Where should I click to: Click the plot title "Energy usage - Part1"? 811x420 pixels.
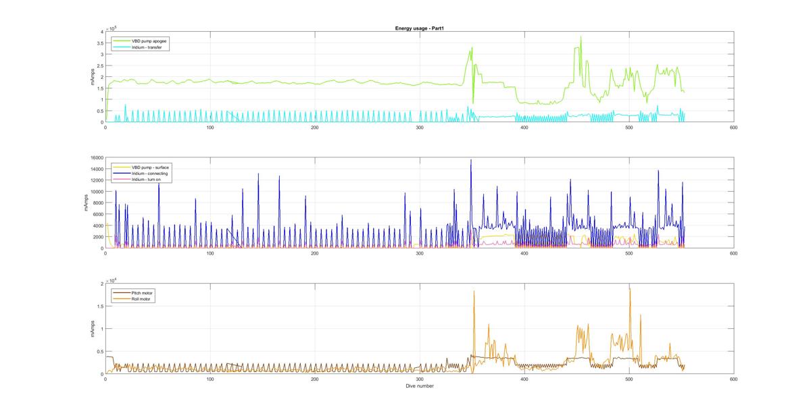(x=419, y=28)
